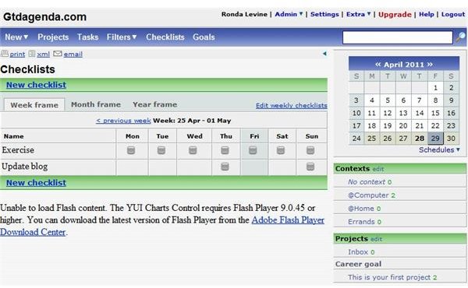Select April 28 in the calendar
This screenshot has height=288, width=468.
[x=420, y=139]
